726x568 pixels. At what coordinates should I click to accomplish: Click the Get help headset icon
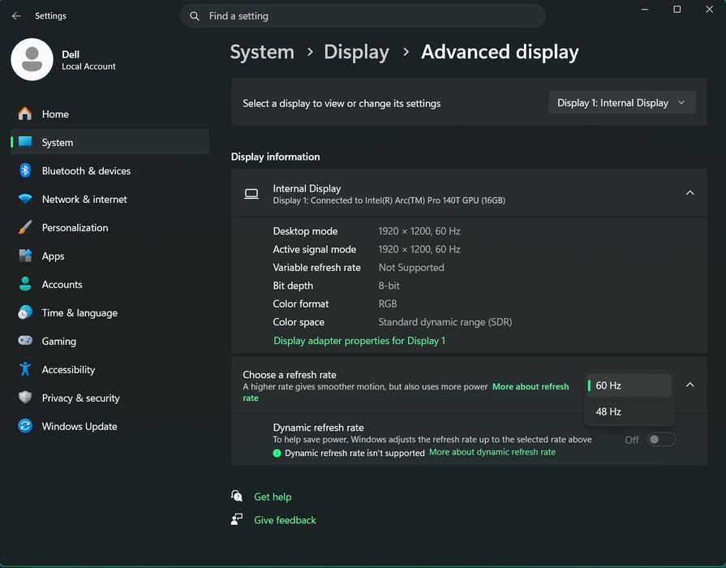coord(237,497)
